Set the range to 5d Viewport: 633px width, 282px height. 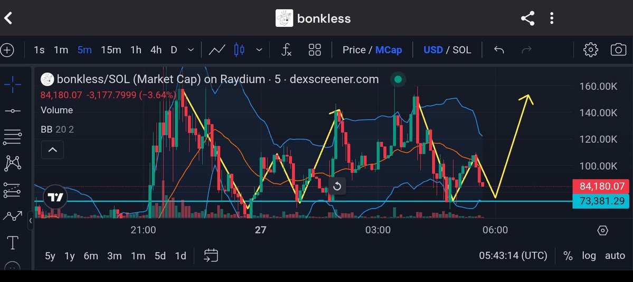click(160, 256)
